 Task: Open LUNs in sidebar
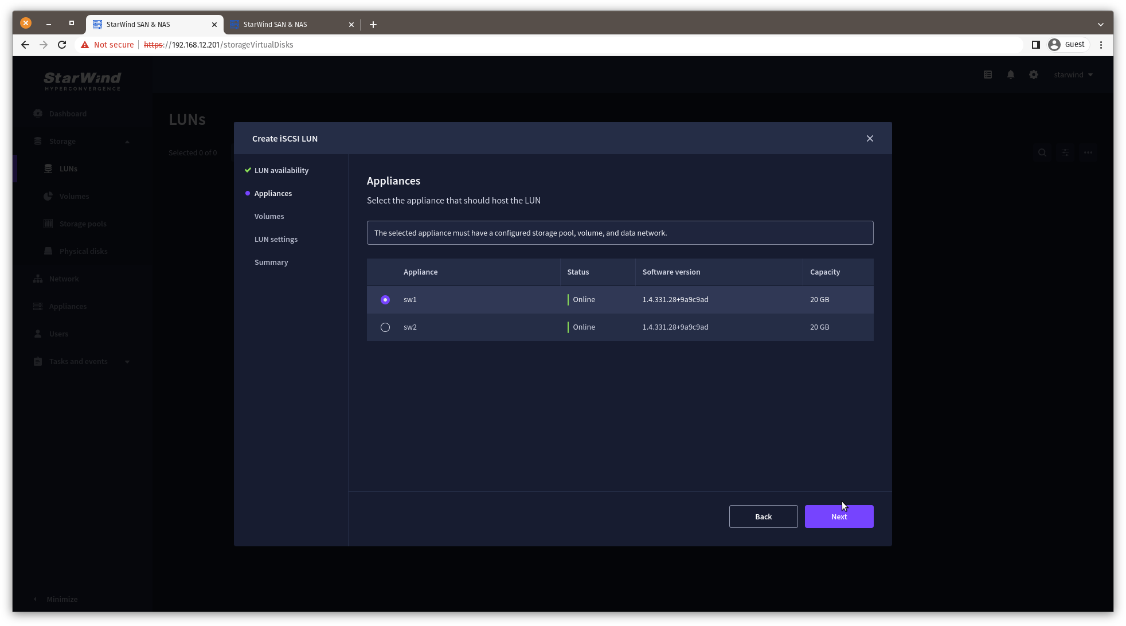coord(68,169)
